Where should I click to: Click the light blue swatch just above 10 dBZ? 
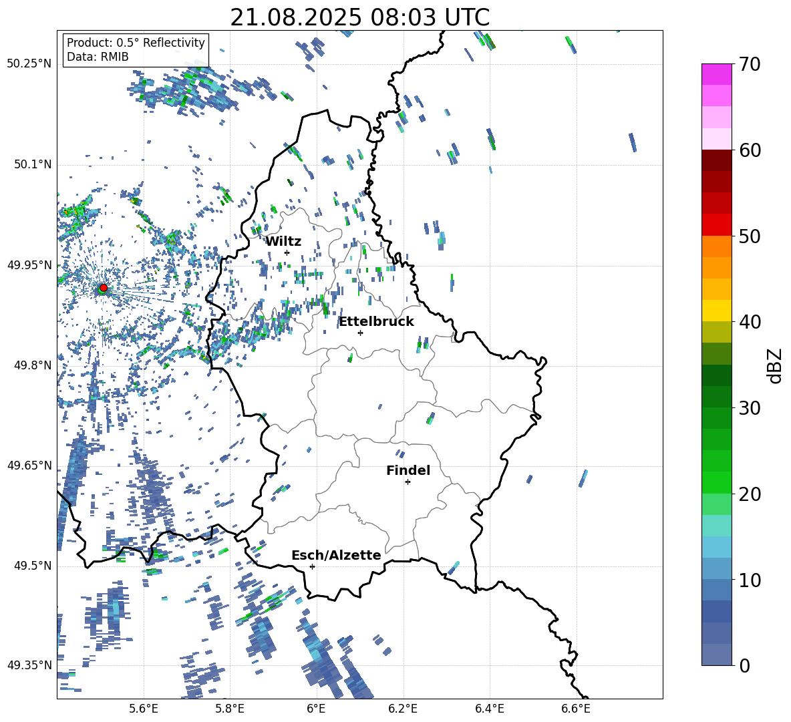[716, 568]
